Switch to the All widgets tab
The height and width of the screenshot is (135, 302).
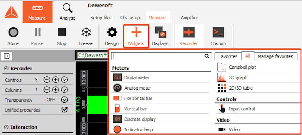[248, 56]
